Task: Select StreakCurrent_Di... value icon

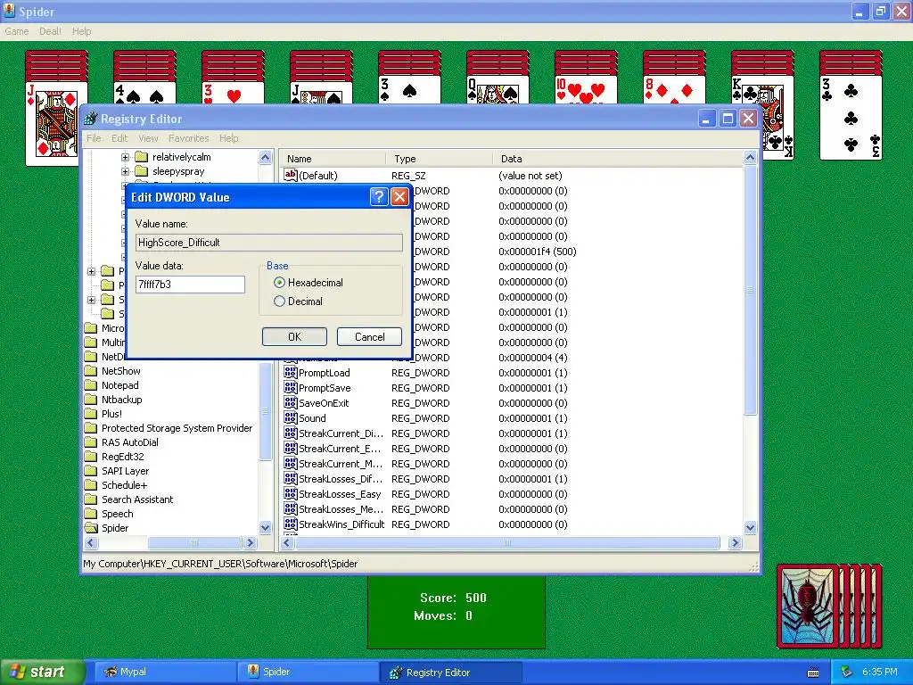Action: coord(291,433)
